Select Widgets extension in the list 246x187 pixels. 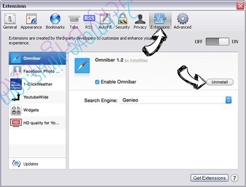[x=37, y=110]
